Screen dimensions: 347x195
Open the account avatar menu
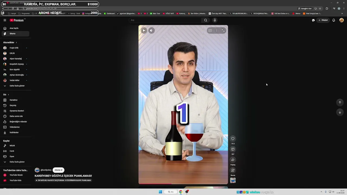[x=342, y=20]
